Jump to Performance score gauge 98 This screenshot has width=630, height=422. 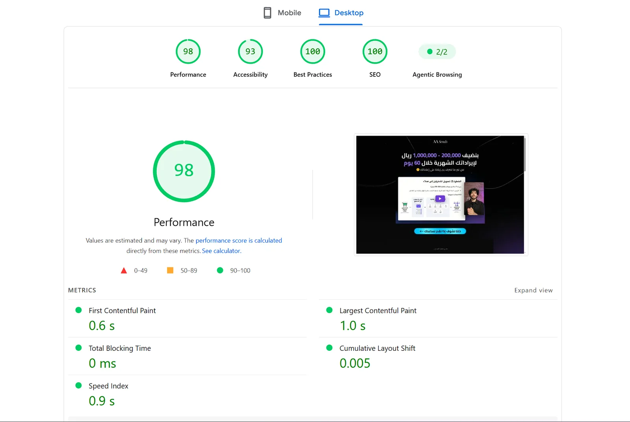click(188, 52)
